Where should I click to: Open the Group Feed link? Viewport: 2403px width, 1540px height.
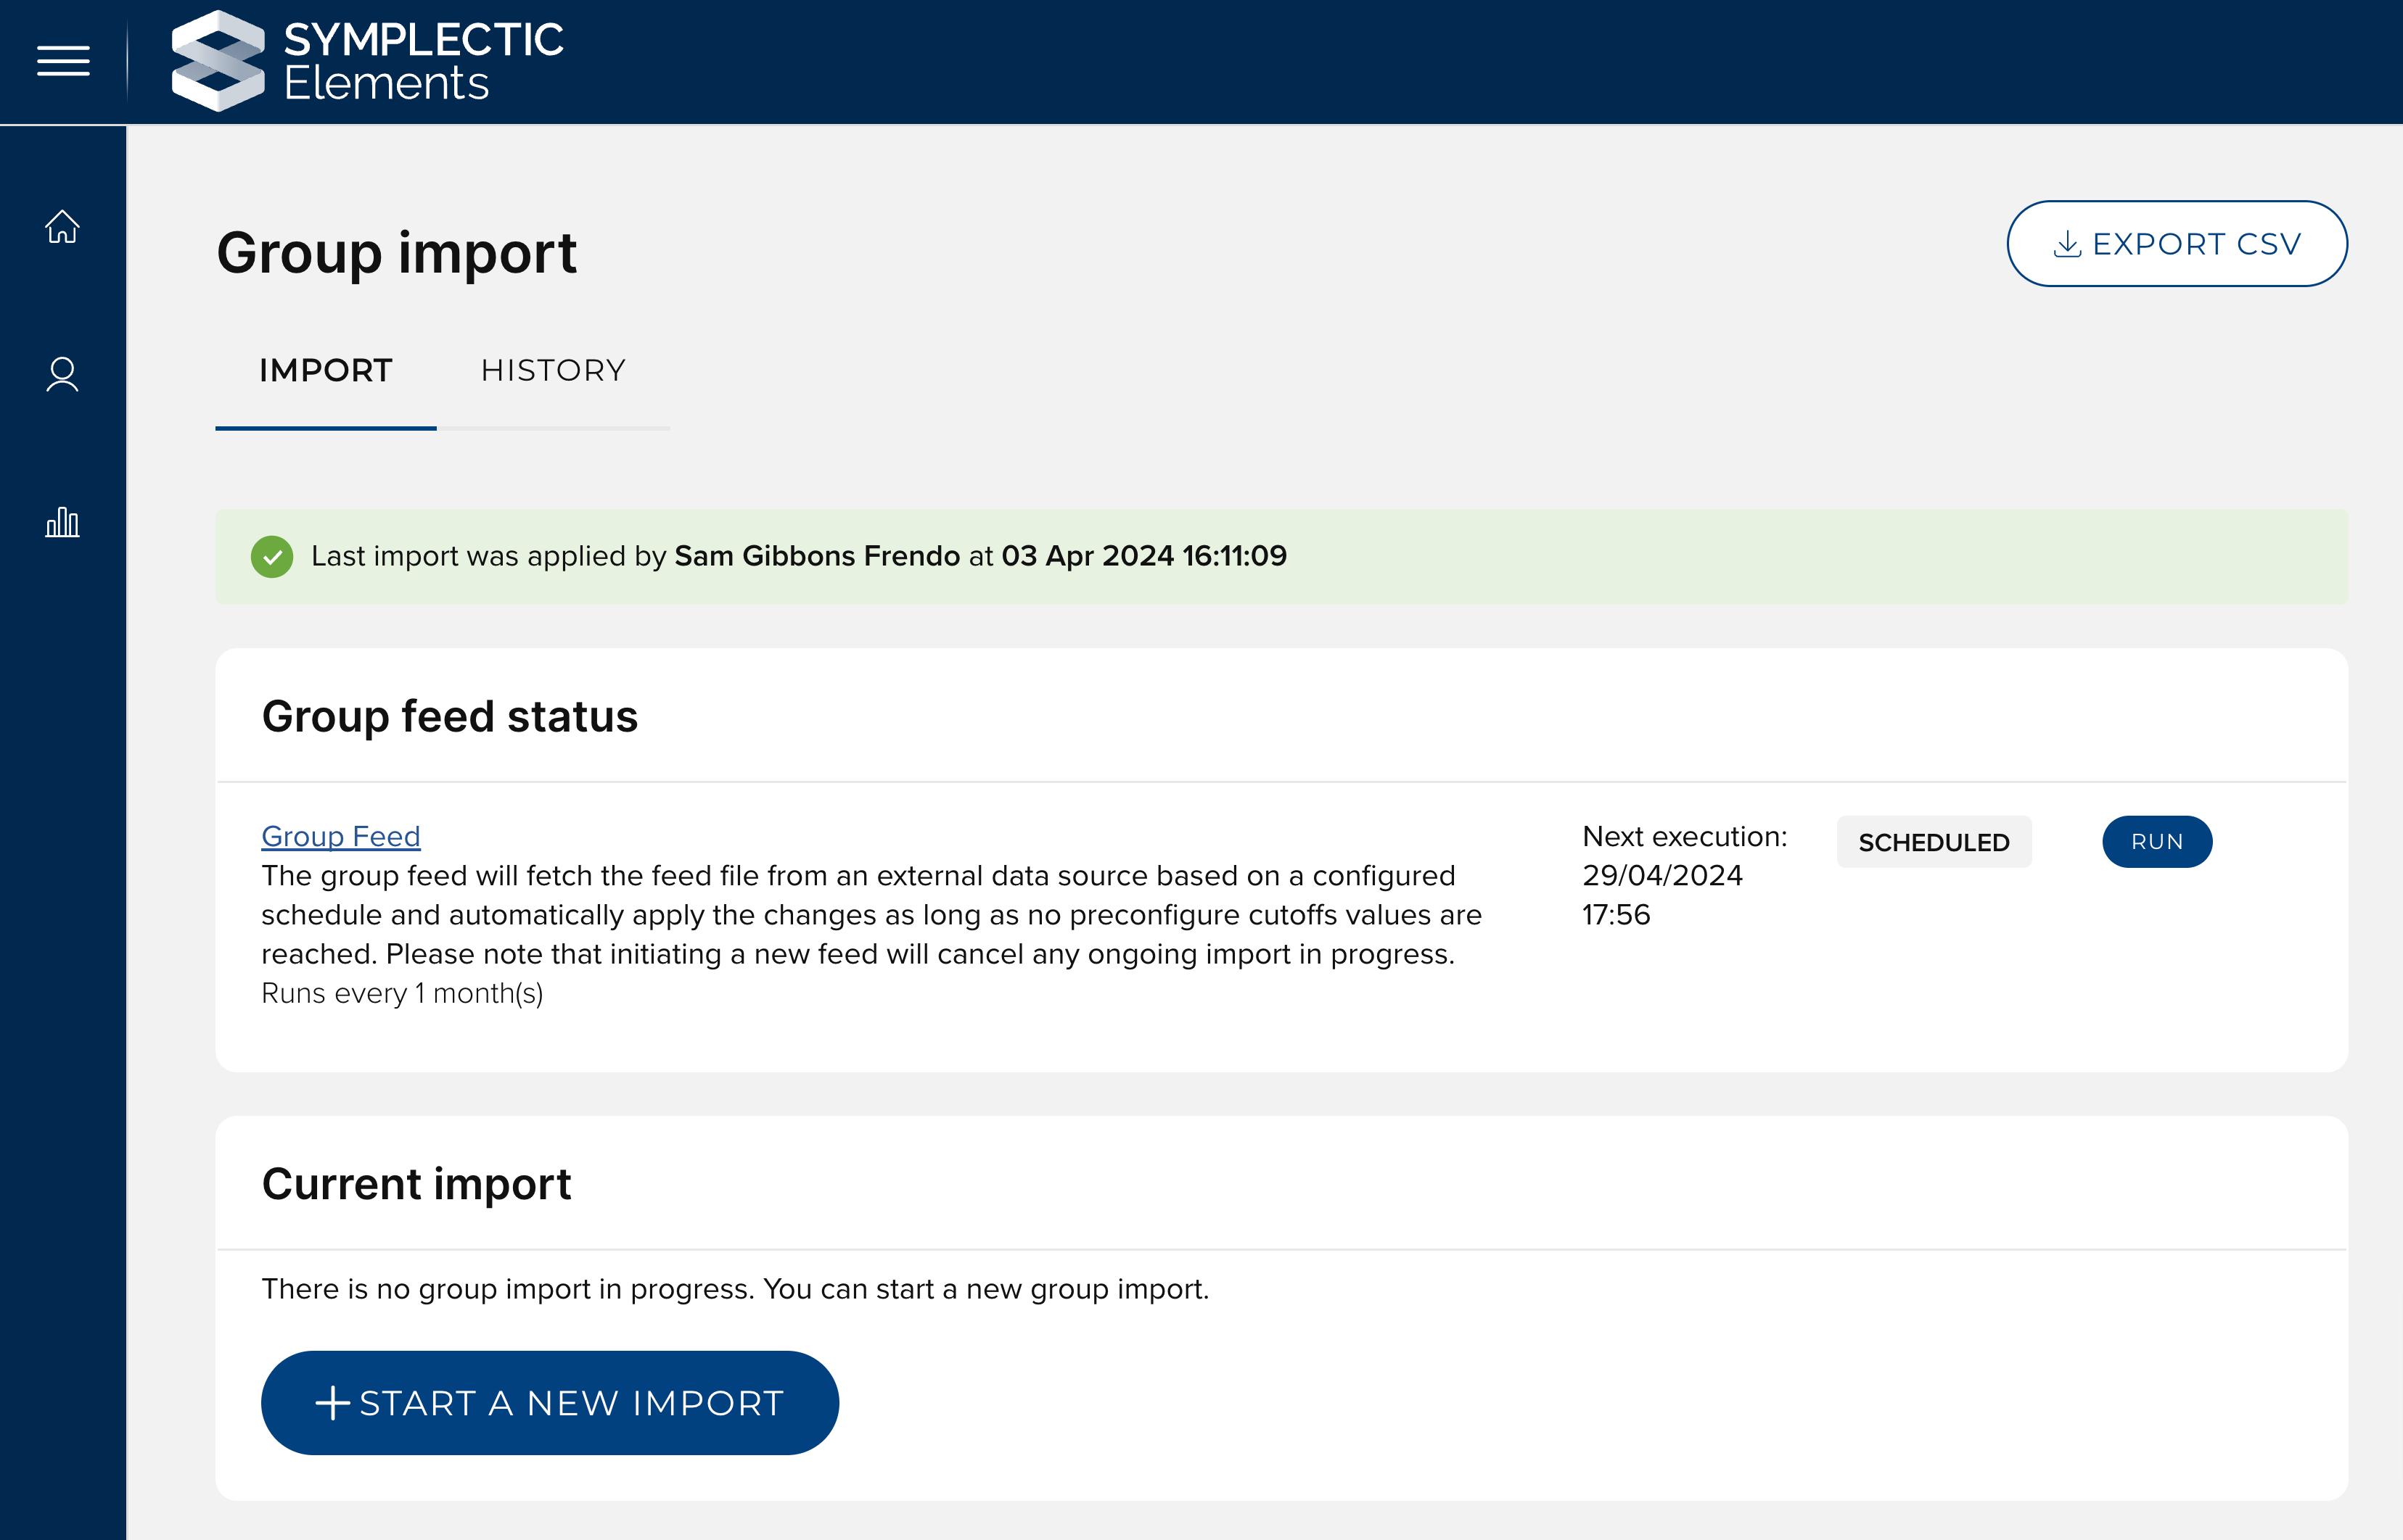click(340, 836)
